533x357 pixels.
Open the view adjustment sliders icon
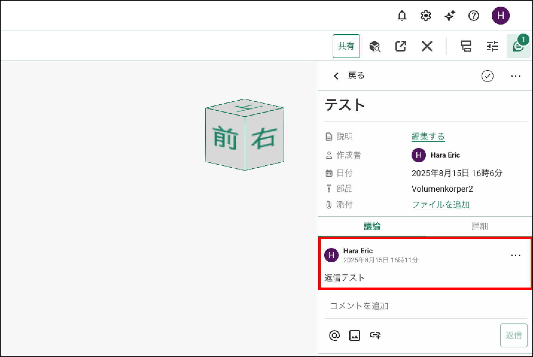click(x=492, y=46)
